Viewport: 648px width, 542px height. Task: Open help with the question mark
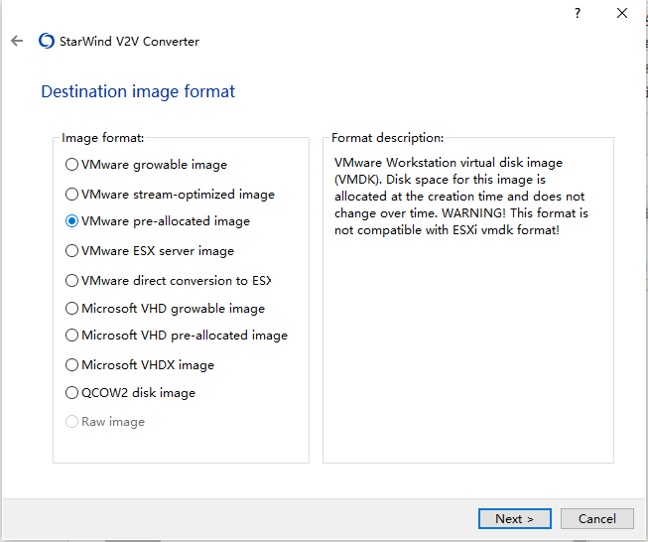tap(577, 13)
